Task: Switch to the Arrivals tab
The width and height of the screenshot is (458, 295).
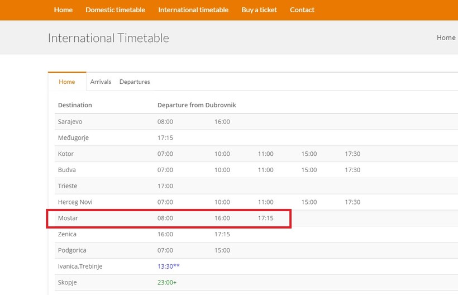Action: coord(101,82)
